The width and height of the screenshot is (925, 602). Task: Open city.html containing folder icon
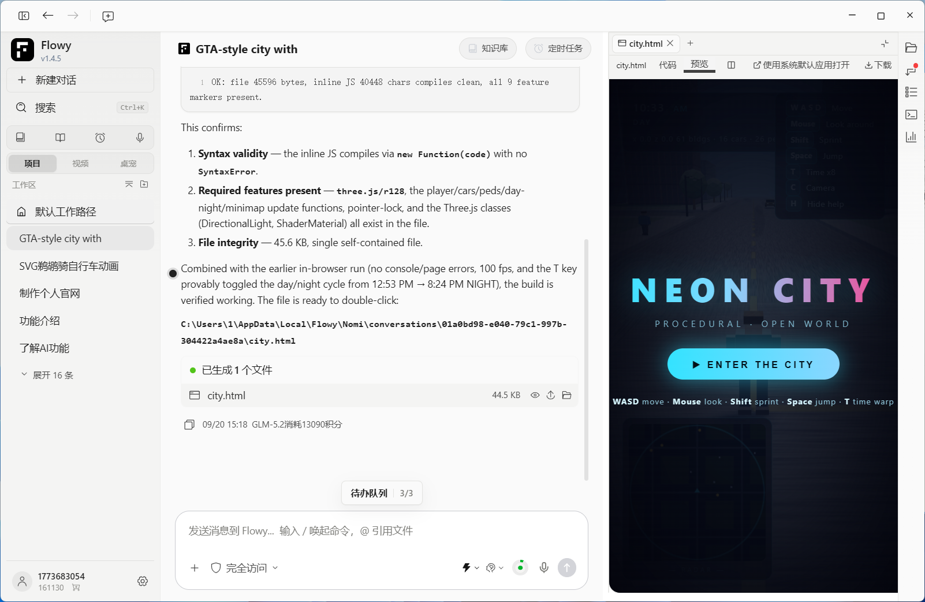pos(566,395)
